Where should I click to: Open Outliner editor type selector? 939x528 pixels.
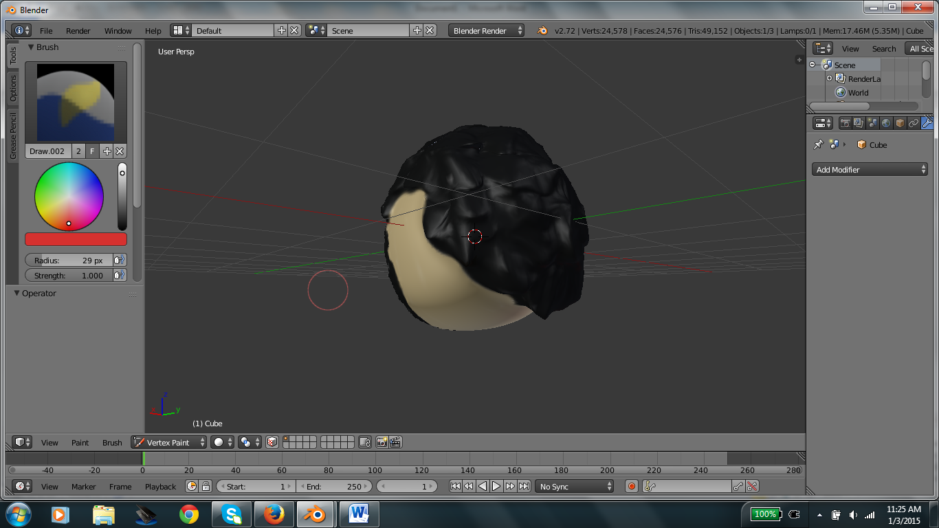(823, 48)
